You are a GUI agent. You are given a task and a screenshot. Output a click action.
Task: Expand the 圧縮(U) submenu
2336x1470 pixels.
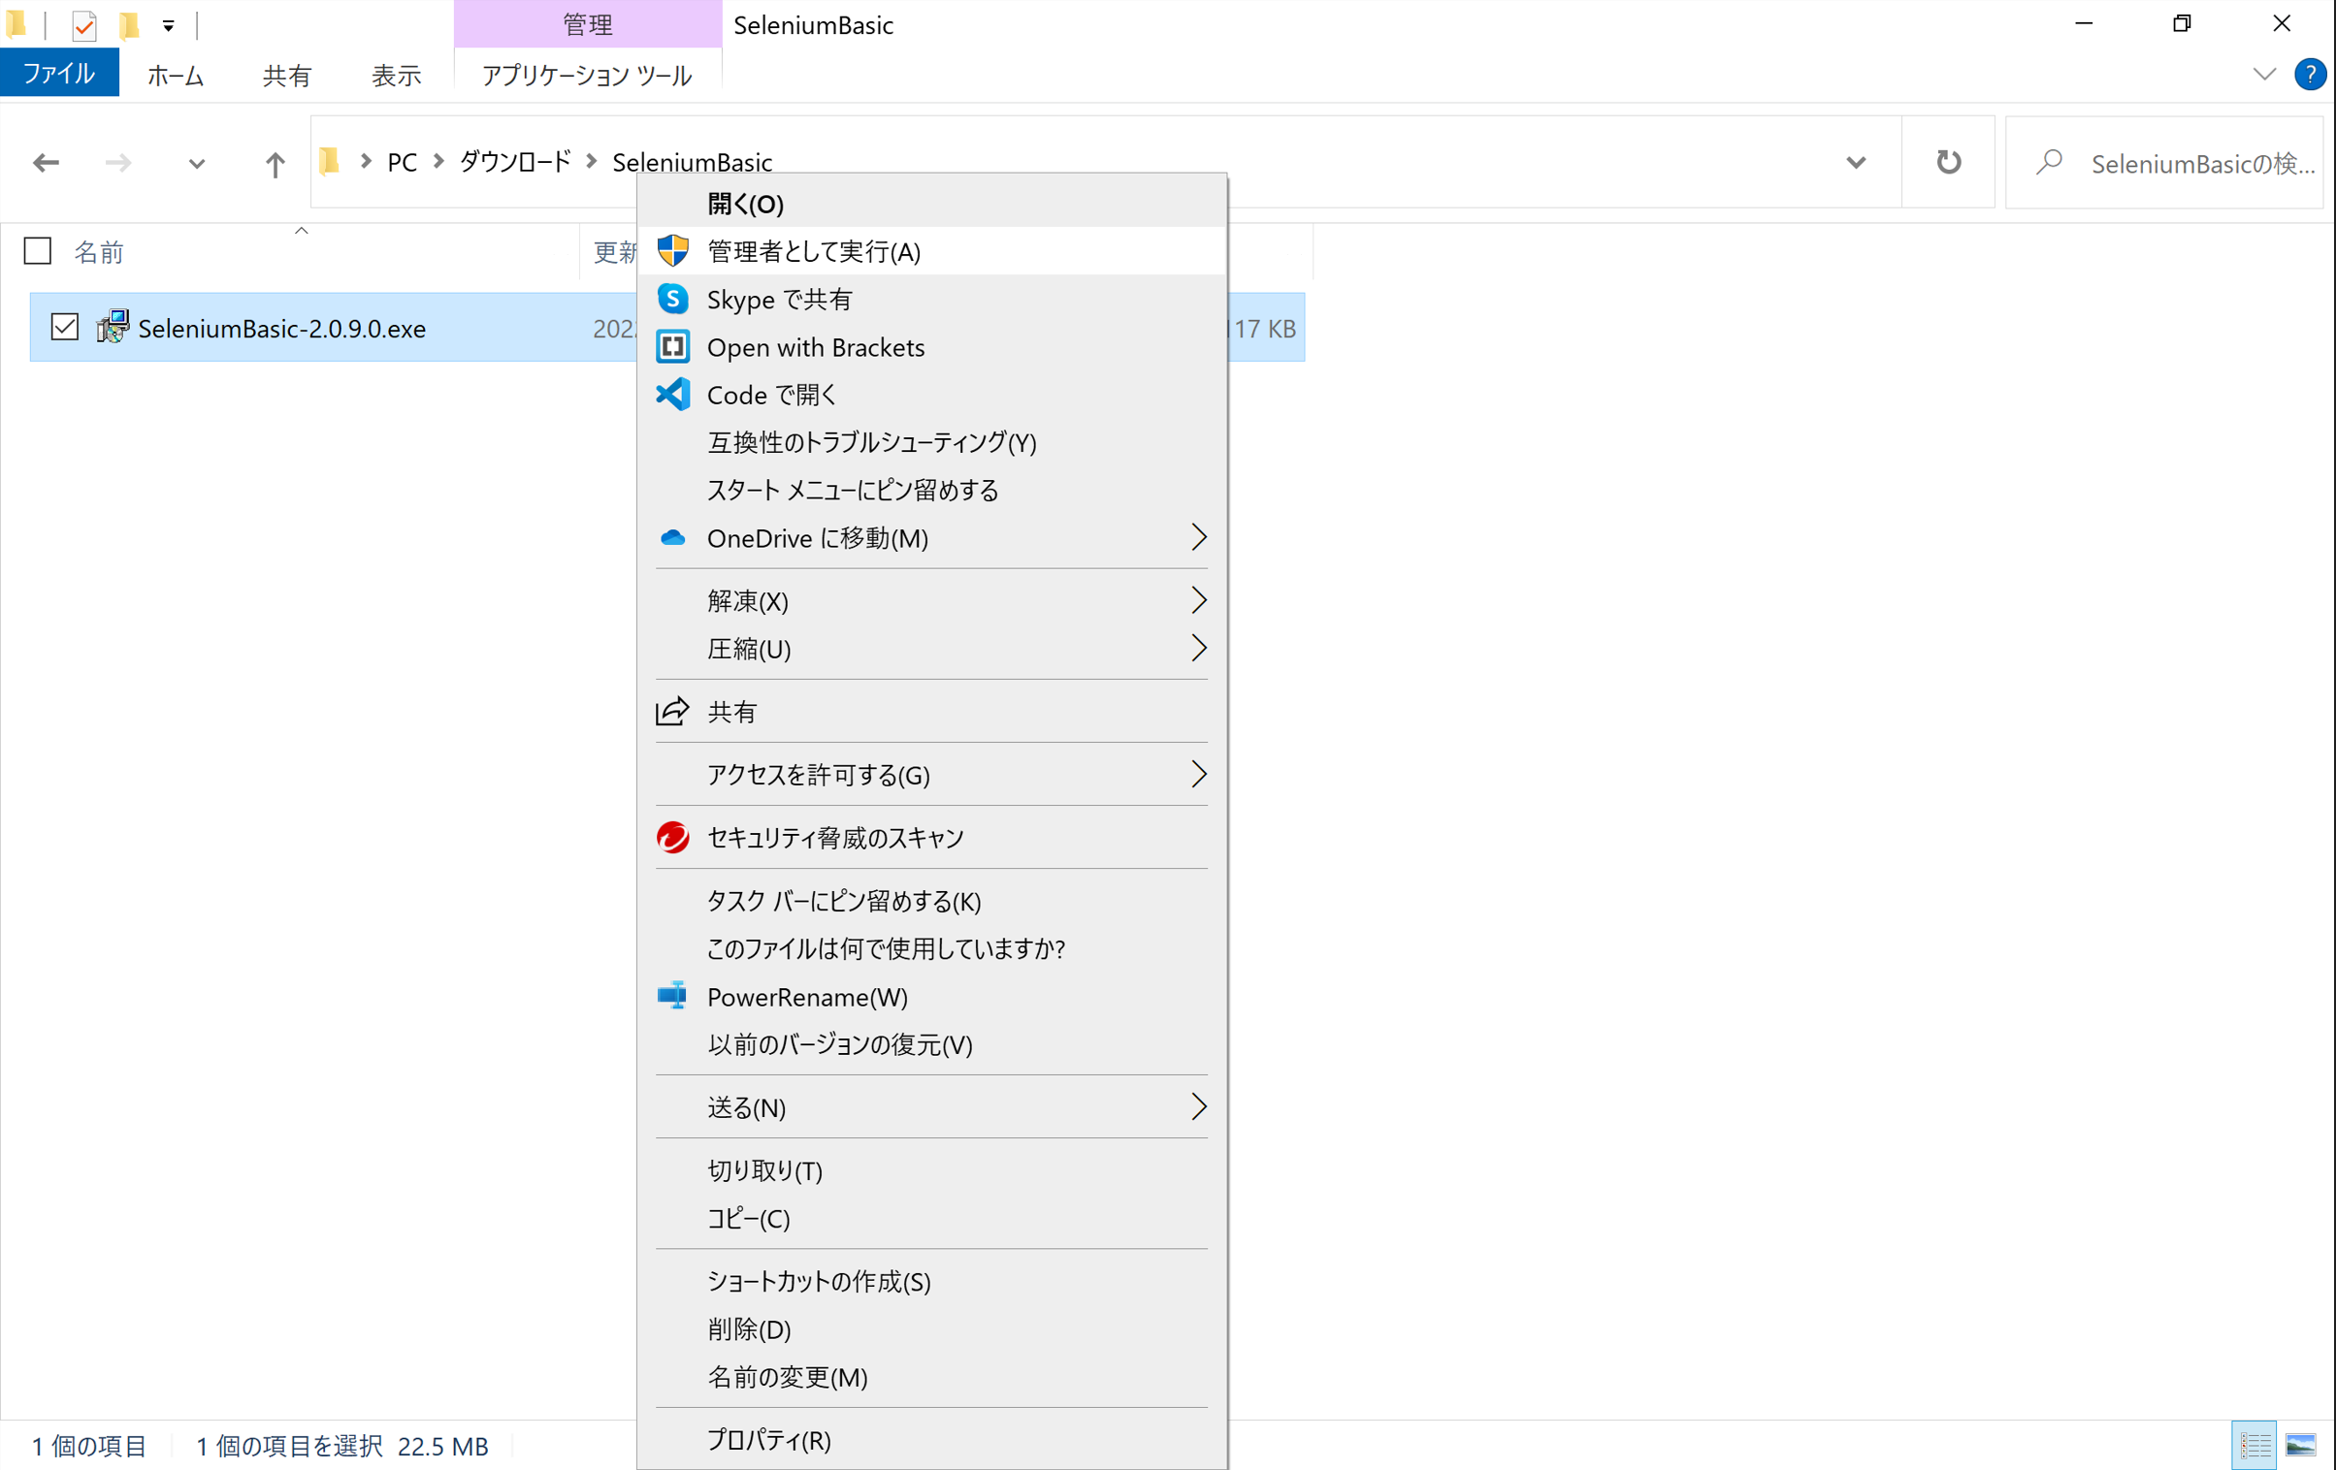[x=1199, y=648]
